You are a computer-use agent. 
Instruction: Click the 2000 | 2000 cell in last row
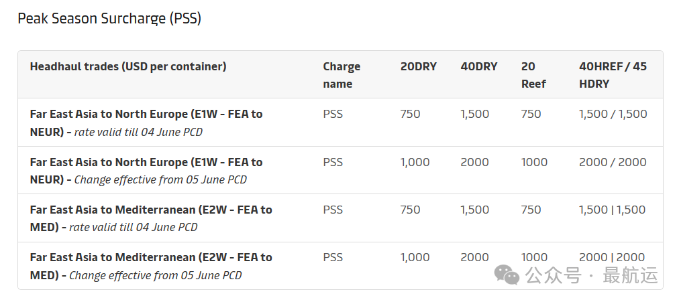pyautogui.click(x=612, y=257)
